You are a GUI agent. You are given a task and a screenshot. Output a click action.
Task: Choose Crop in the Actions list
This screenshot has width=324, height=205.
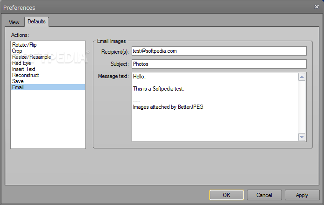point(48,51)
